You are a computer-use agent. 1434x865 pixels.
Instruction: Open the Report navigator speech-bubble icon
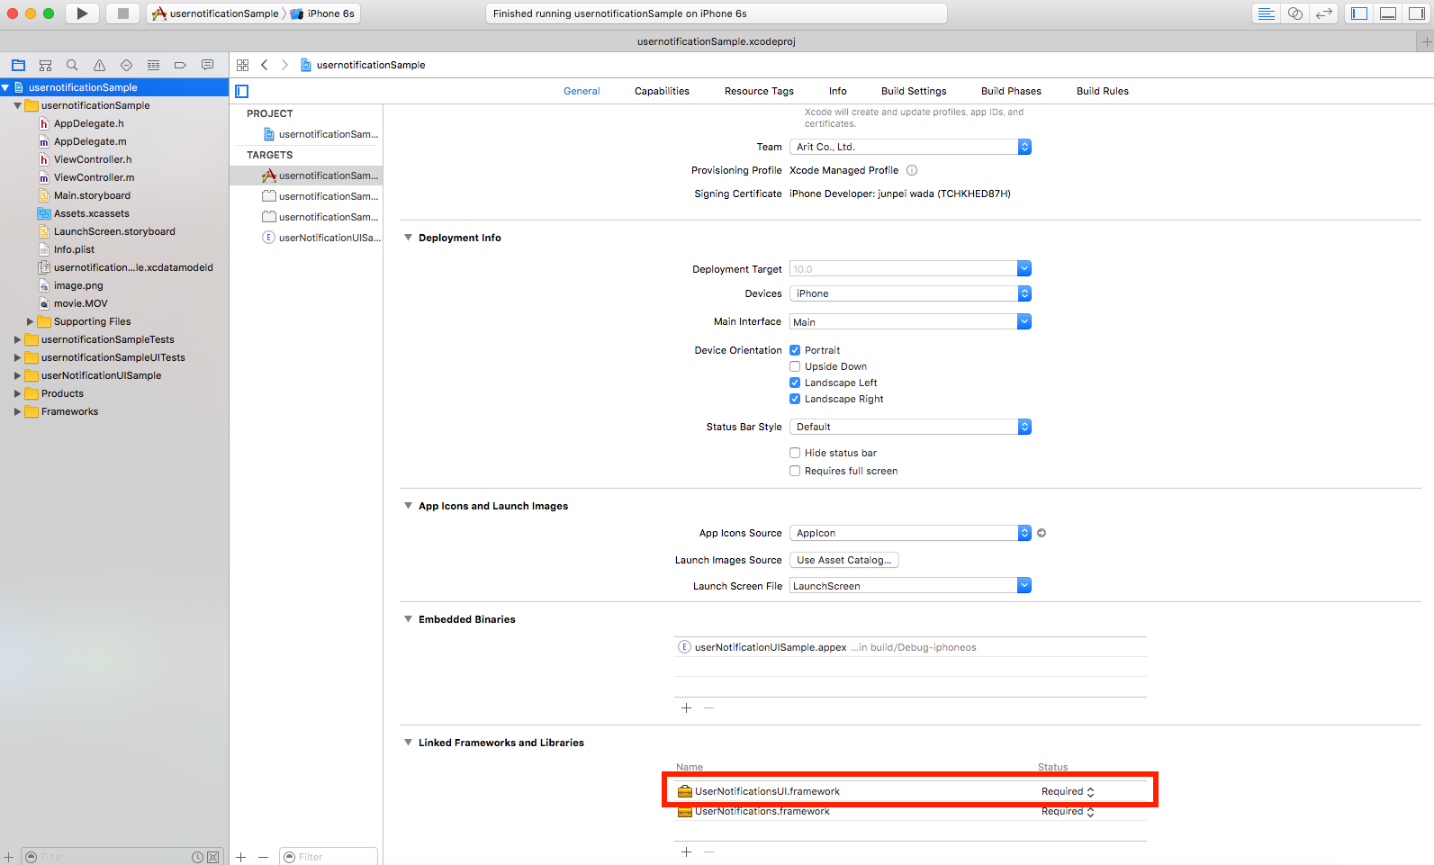pyautogui.click(x=207, y=65)
